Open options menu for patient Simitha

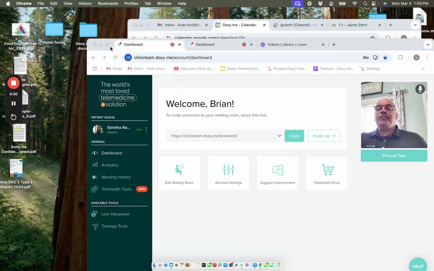pos(146,130)
